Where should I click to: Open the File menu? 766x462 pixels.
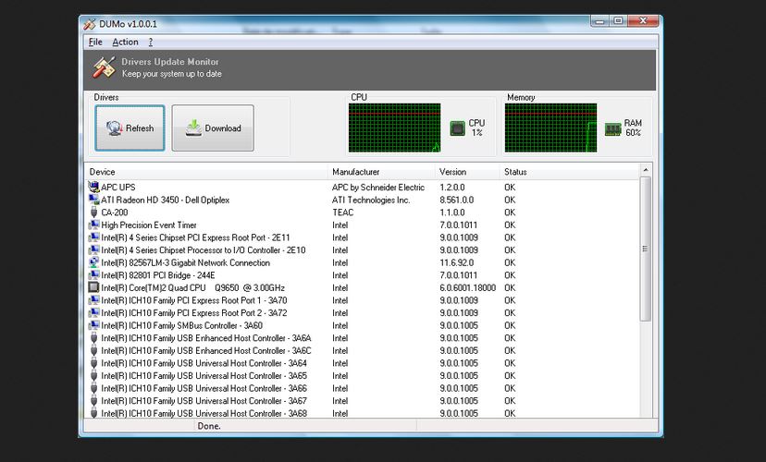(95, 42)
